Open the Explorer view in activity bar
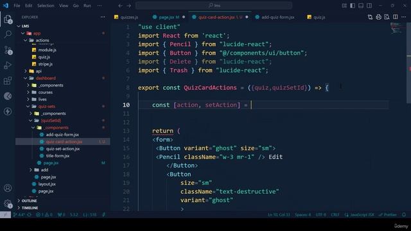The width and height of the screenshot is (411, 231). pos(8,19)
